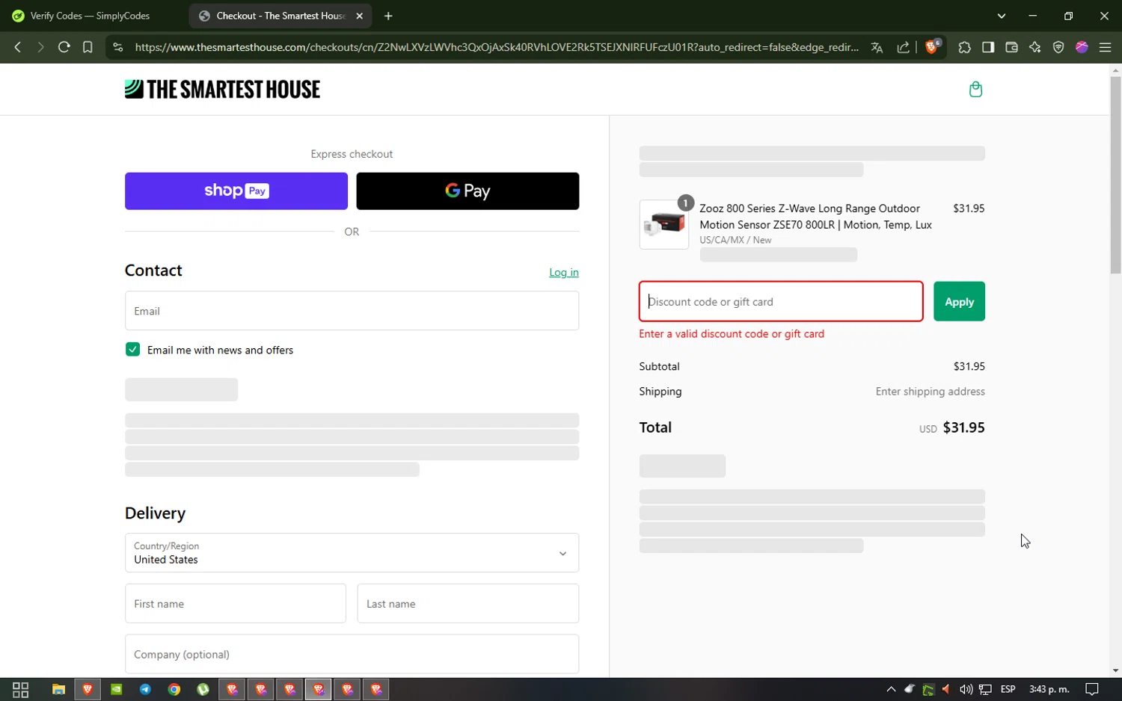1122x701 pixels.
Task: Click the Log in link
Action: pos(564,272)
